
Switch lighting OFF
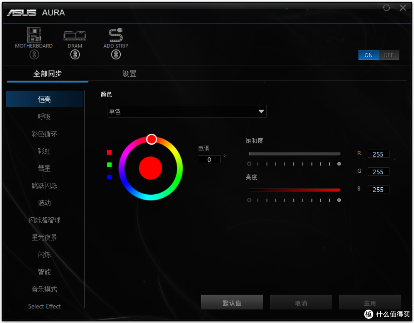click(x=389, y=55)
